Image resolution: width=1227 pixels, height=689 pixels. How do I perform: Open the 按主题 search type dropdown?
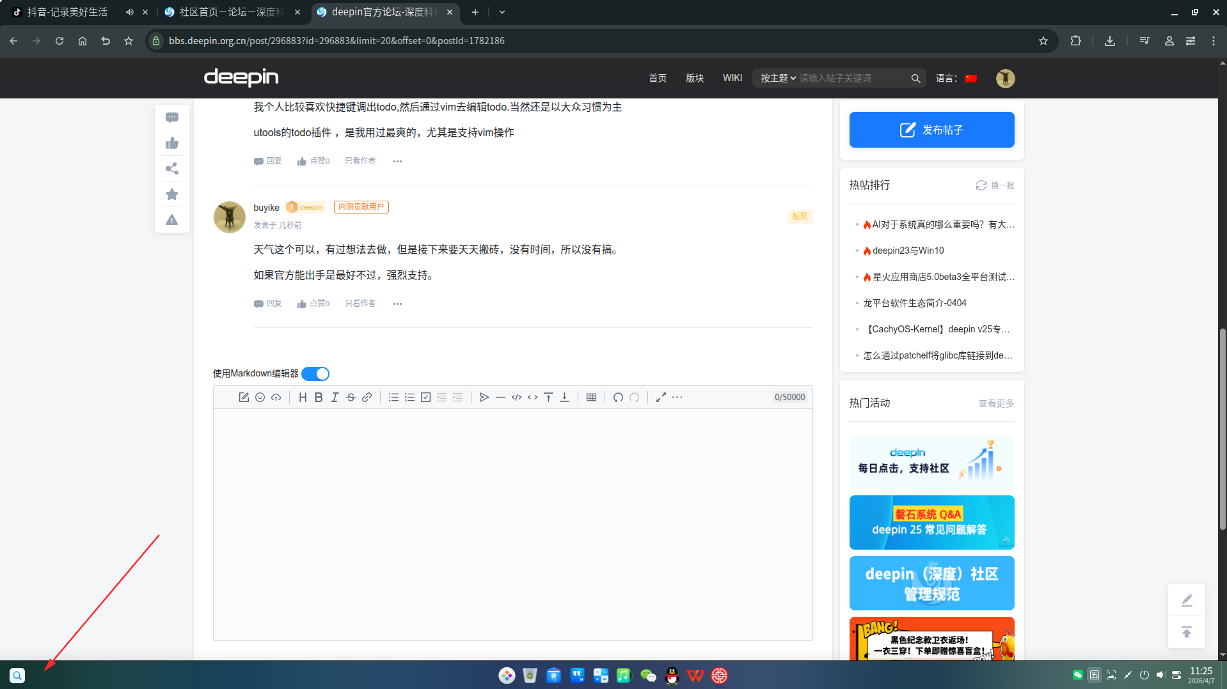coord(778,79)
